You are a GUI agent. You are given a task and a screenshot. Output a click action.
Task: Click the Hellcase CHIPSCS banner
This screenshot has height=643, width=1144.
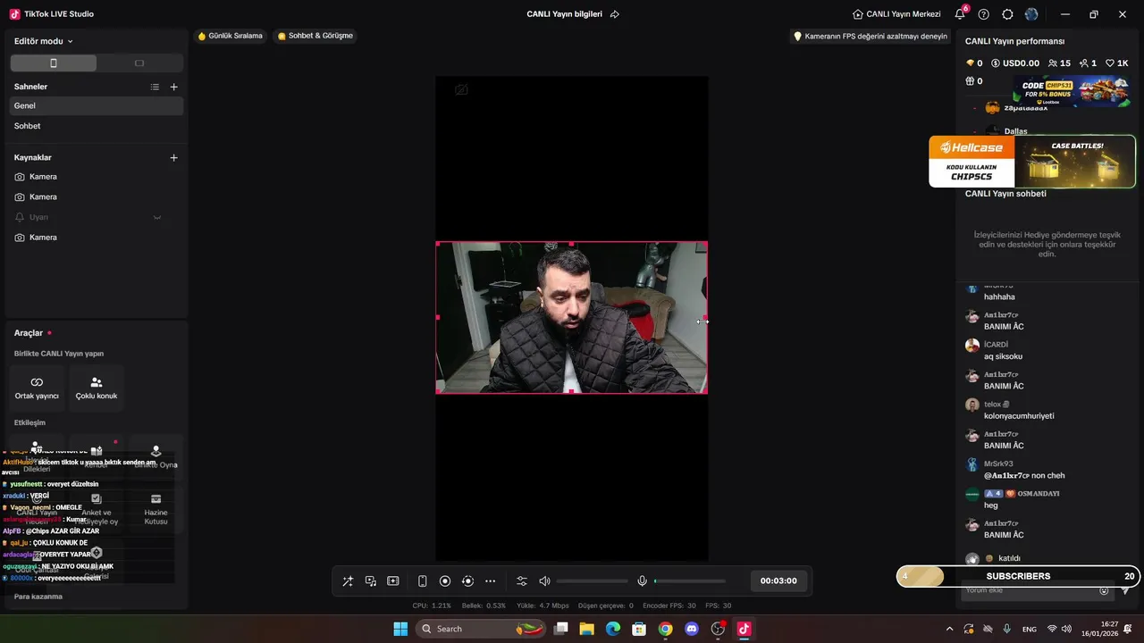(x=1032, y=162)
